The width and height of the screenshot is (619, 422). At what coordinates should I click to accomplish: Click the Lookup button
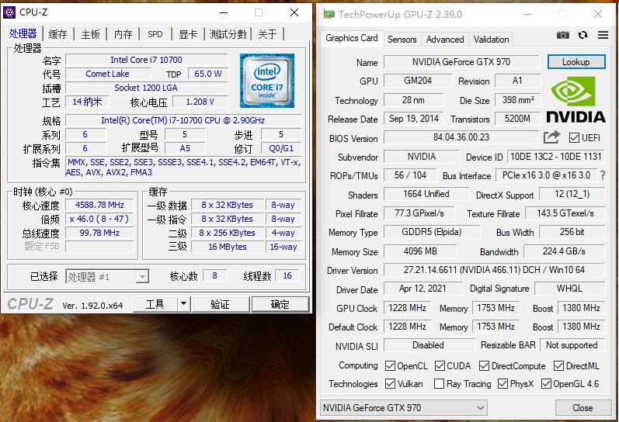click(x=576, y=62)
